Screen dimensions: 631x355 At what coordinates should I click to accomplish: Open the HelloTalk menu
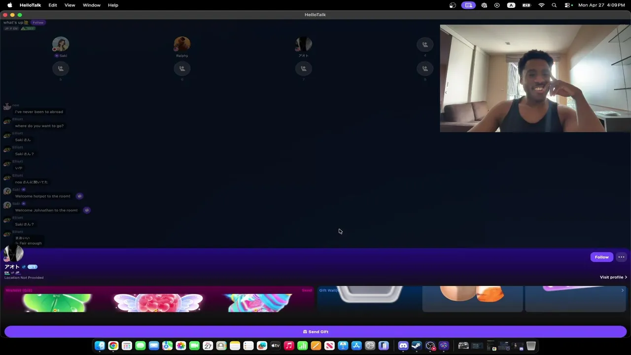pyautogui.click(x=30, y=5)
